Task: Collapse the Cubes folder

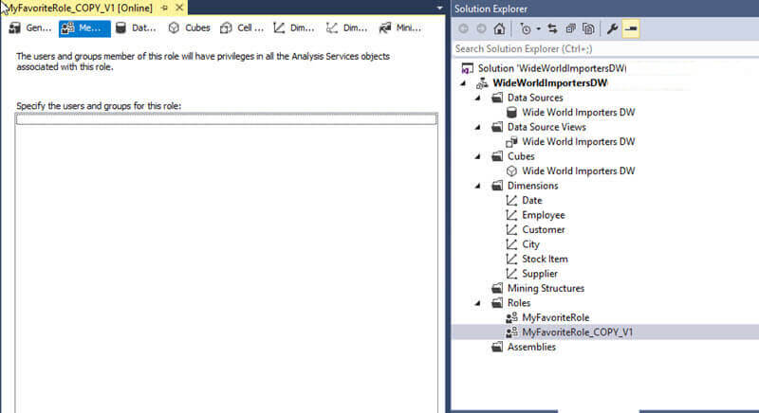Action: (478, 156)
